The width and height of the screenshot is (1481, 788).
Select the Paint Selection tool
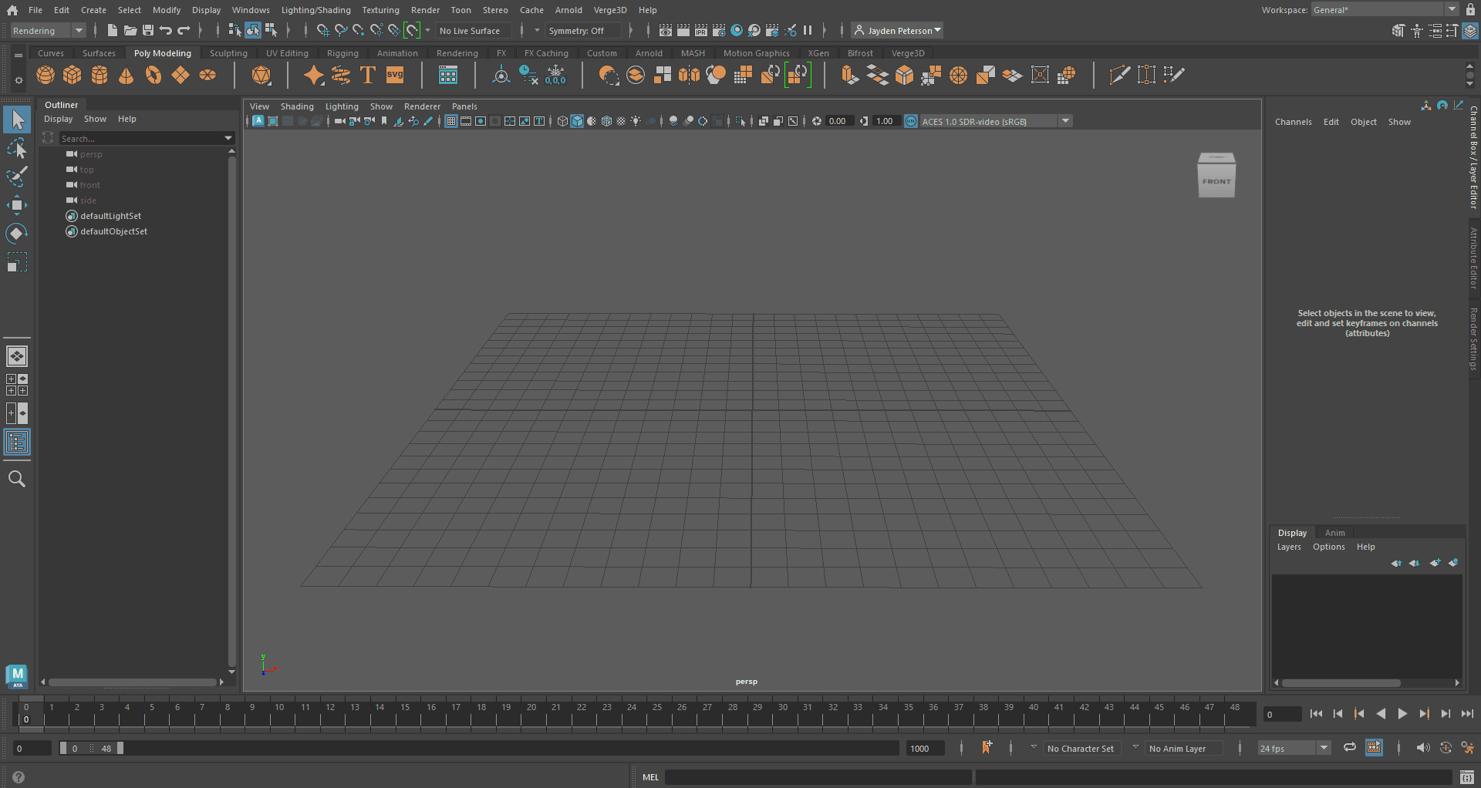click(17, 177)
